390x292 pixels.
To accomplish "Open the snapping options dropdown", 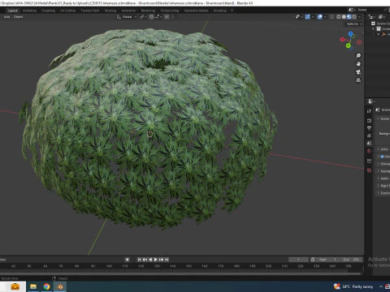I will (158, 17).
